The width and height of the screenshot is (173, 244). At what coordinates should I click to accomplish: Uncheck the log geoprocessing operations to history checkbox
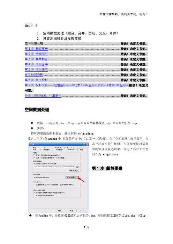34,158
